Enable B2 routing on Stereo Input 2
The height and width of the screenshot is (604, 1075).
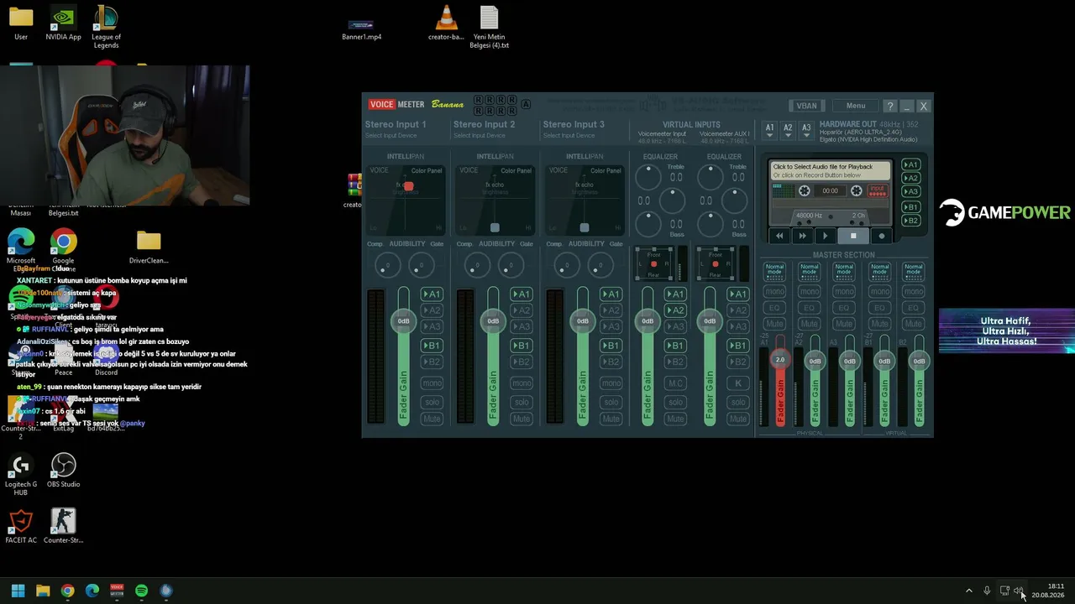pyautogui.click(x=522, y=362)
